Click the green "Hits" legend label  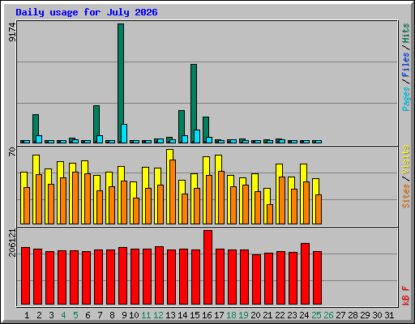405,33
